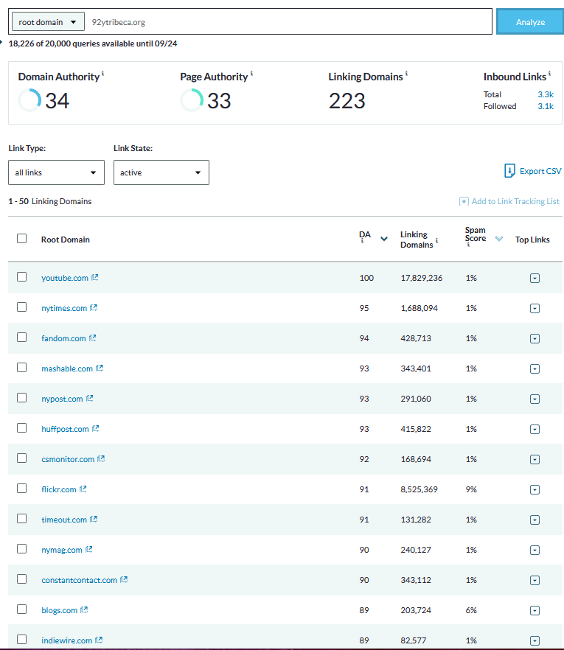The height and width of the screenshot is (650, 564).
Task: Check the huffpost.com row checkbox
Action: tap(21, 428)
